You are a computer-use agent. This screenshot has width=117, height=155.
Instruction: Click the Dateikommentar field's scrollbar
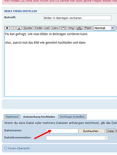(x=106, y=138)
